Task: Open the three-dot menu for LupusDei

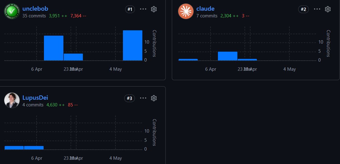Action: (143, 98)
